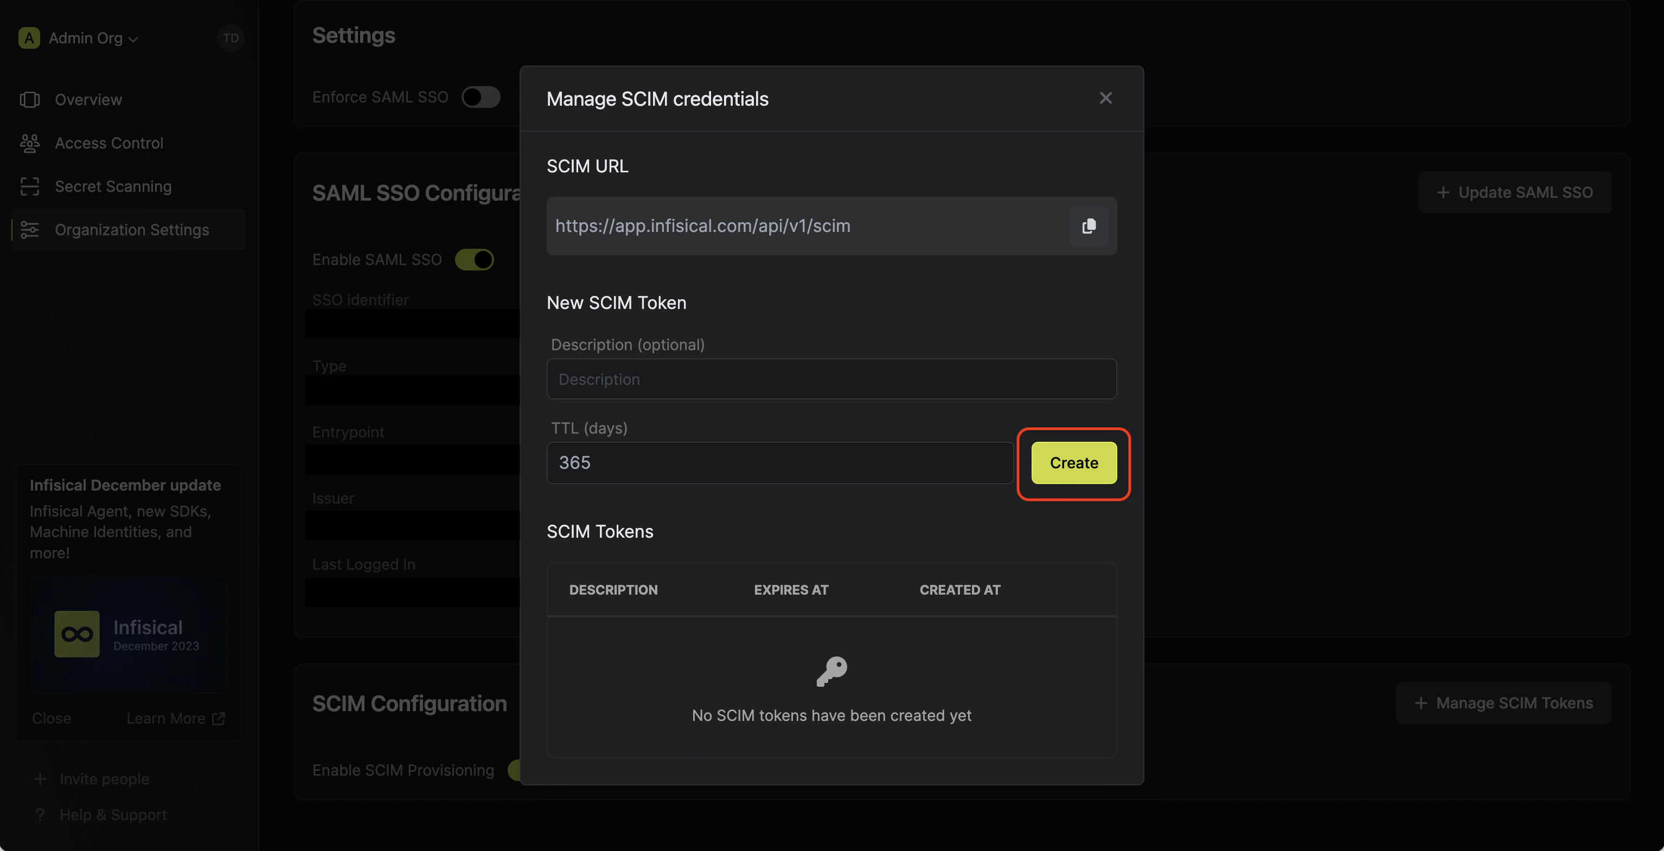The height and width of the screenshot is (851, 1664).
Task: Click the plus icon on Manage SCIM Tokens
Action: 1420,703
